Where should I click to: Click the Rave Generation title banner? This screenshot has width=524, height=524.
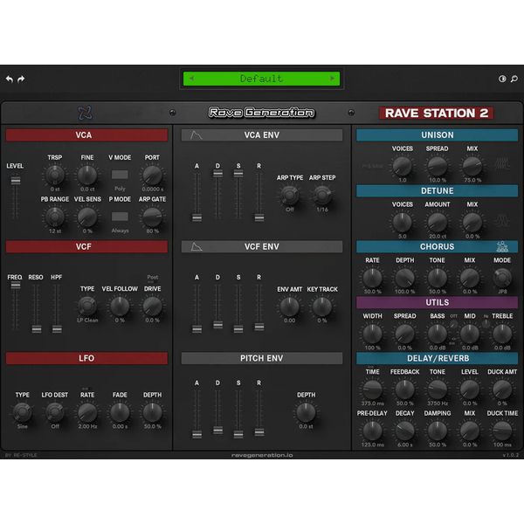261,113
